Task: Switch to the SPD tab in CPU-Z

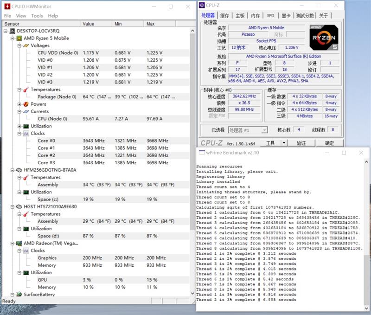Action: pyautogui.click(x=270, y=14)
